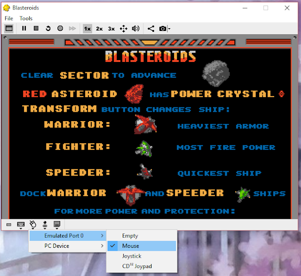
Task: Stop the emulation
Action: click(x=36, y=29)
